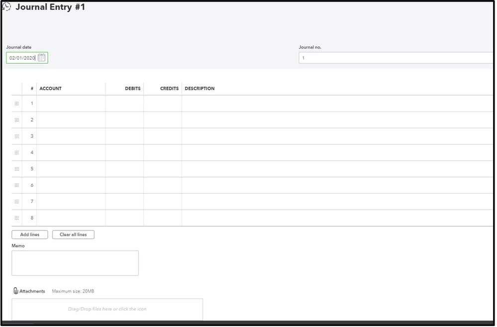Click the Description cell in row 7
Image resolution: width=497 pixels, height=327 pixels.
337,202
